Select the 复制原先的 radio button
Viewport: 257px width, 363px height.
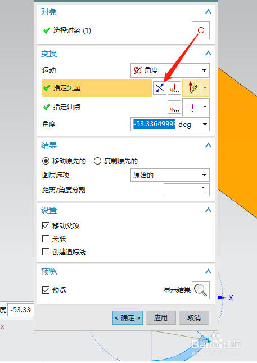click(x=97, y=161)
